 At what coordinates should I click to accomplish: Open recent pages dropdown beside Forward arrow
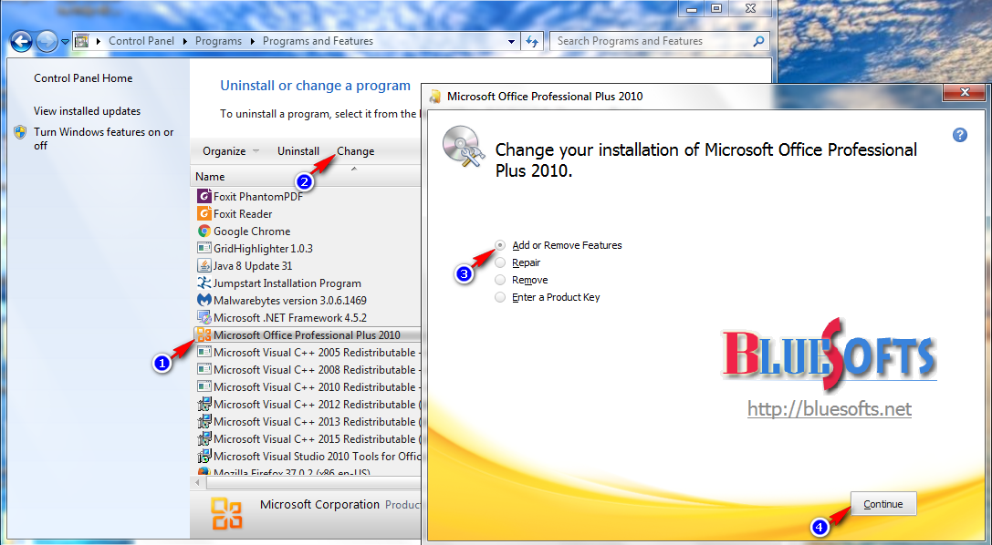pyautogui.click(x=65, y=42)
